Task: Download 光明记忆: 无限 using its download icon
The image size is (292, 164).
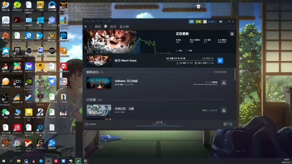Action: point(224,110)
